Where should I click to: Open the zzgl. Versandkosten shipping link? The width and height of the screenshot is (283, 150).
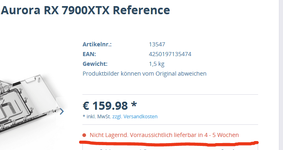click(x=135, y=117)
